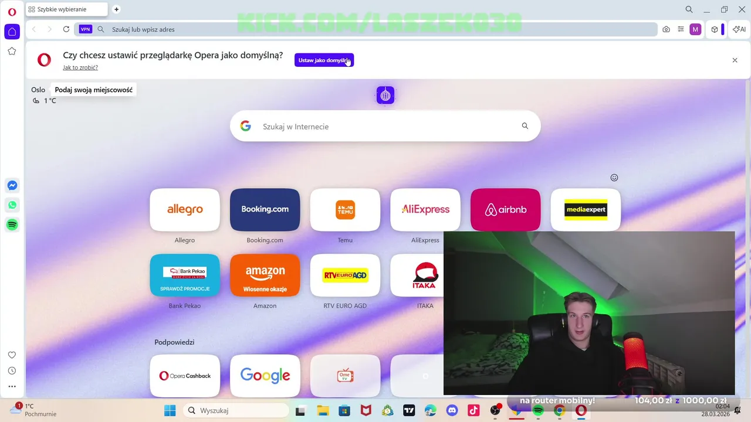Open WhatsApp in the sidebar

tap(12, 205)
